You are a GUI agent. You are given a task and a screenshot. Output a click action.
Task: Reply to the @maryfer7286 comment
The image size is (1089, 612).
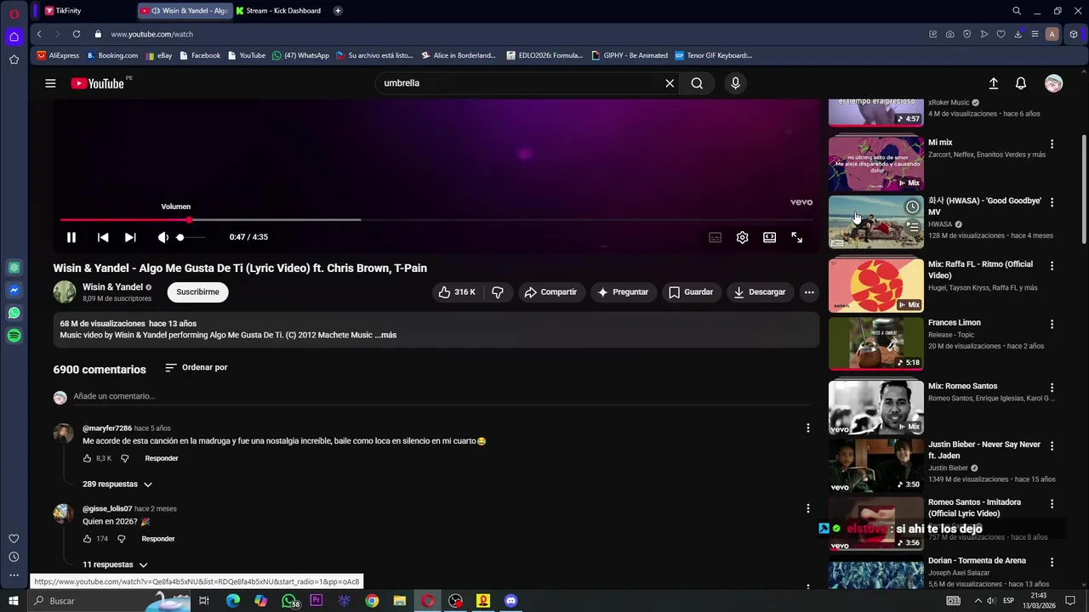(162, 459)
